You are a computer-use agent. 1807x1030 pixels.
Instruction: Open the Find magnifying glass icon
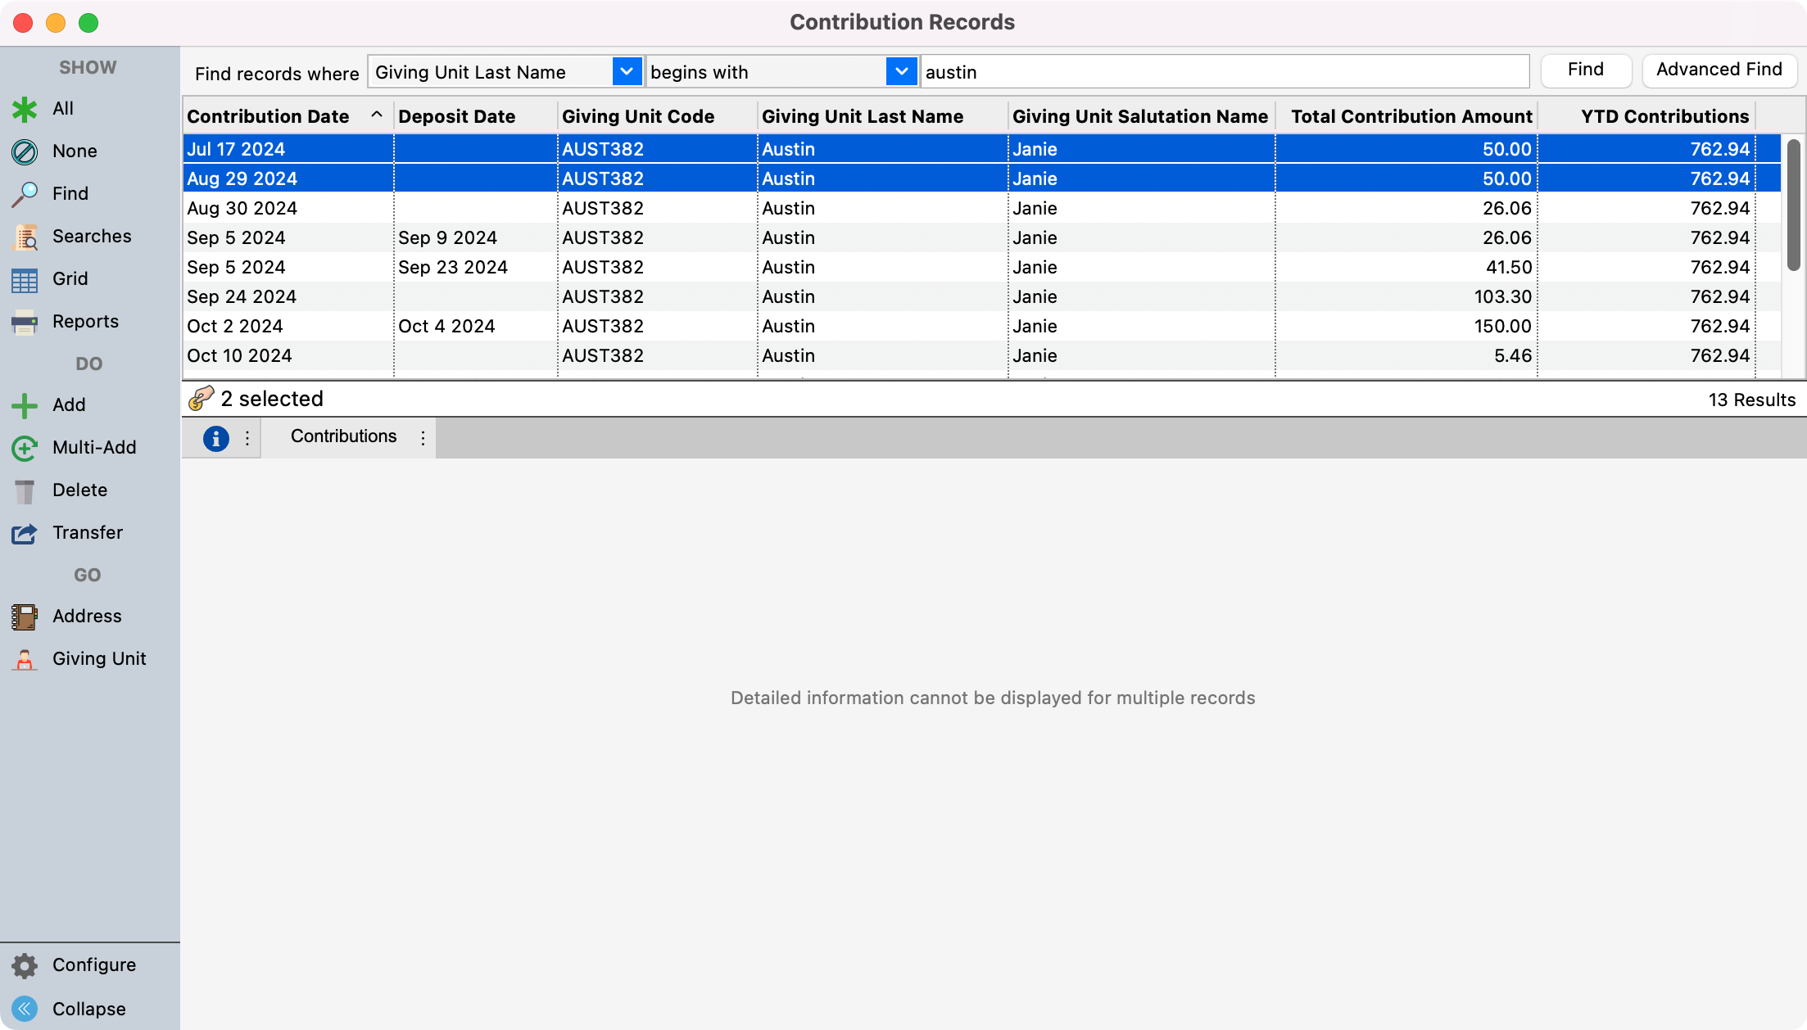25,194
